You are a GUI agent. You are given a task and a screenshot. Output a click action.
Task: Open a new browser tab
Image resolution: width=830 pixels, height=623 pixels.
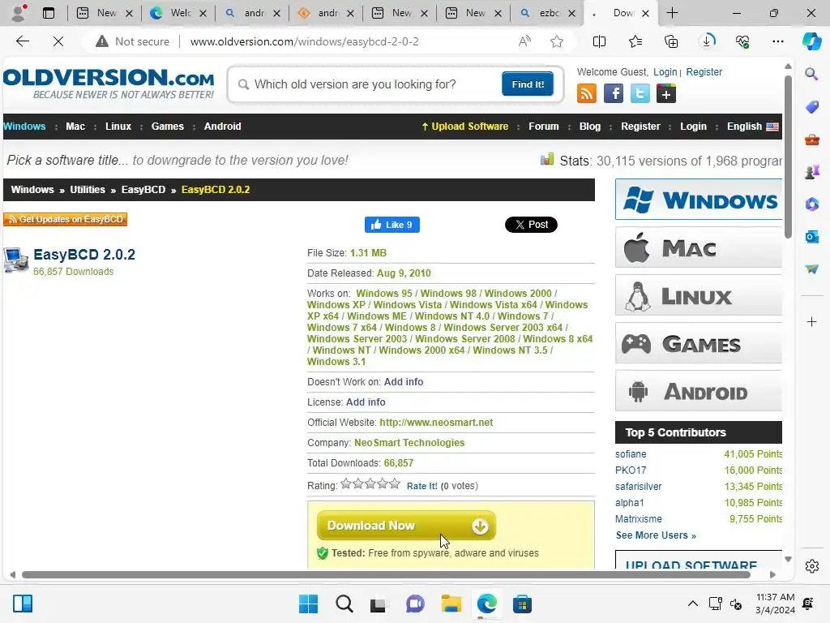[672, 13]
